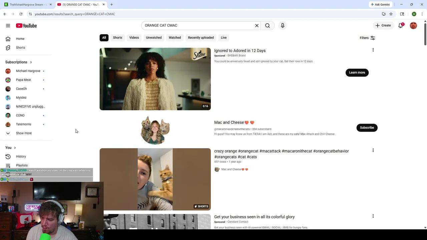Open the search Filters panel
Viewport: 427px width, 240px height.
(367, 38)
